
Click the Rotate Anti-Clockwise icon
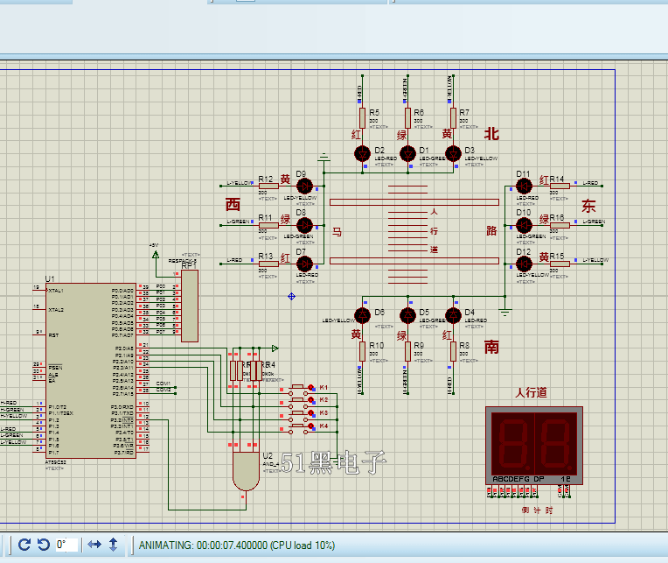click(x=44, y=545)
